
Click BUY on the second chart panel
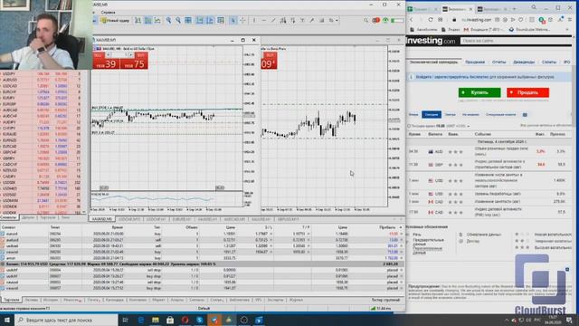coord(270,61)
